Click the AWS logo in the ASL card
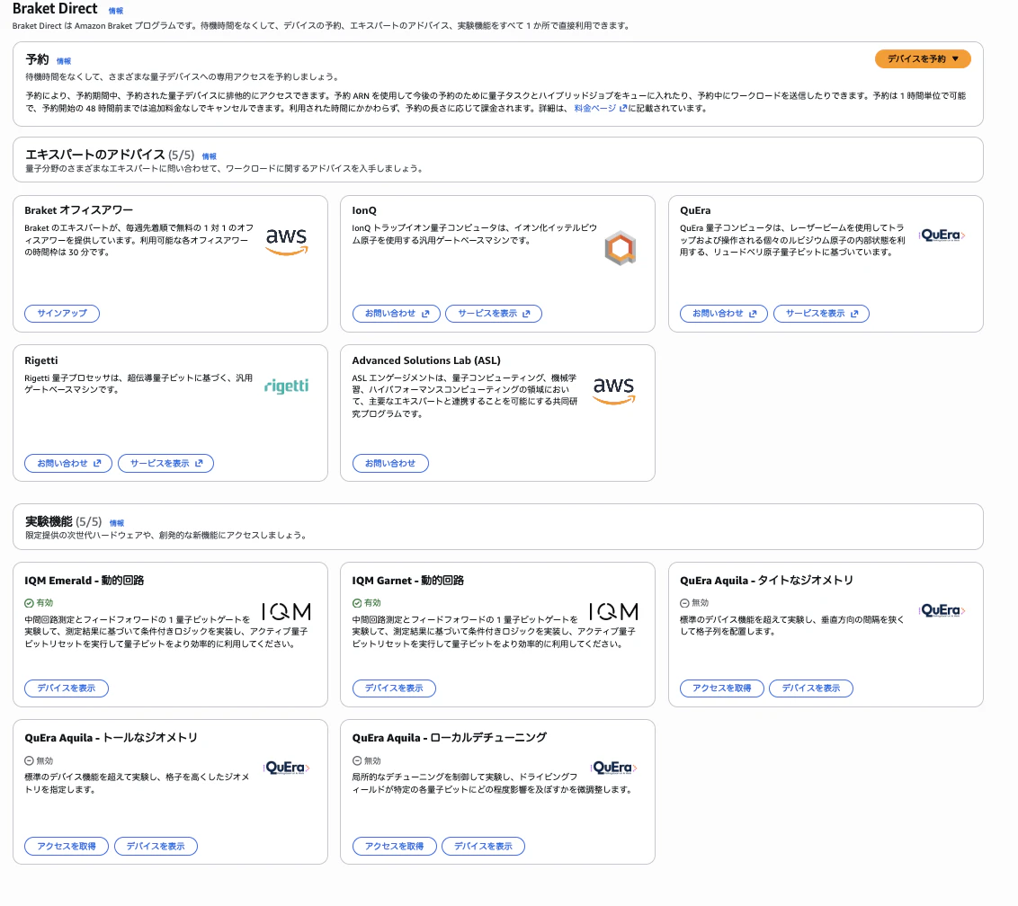The image size is (1018, 906). pyautogui.click(x=613, y=391)
